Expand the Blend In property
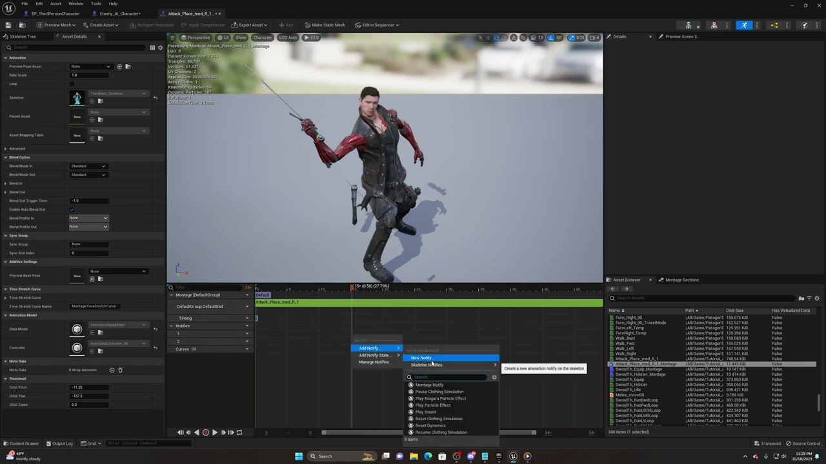The image size is (826, 464). coord(6,184)
